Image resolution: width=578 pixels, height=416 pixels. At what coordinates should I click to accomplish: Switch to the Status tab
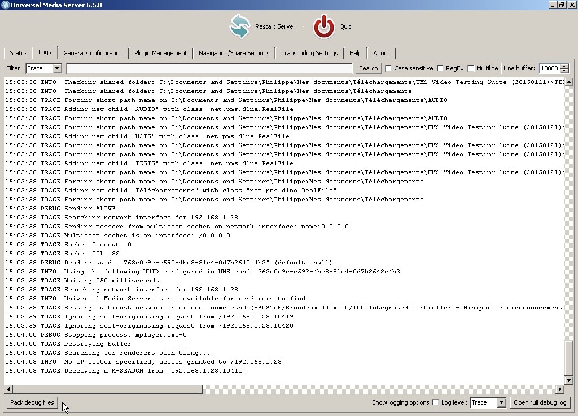[x=19, y=53]
